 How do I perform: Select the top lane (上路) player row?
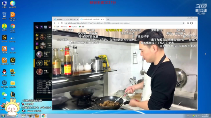point(43,46)
